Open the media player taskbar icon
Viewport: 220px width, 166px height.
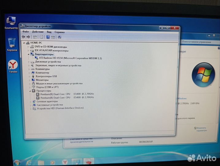point(52,163)
